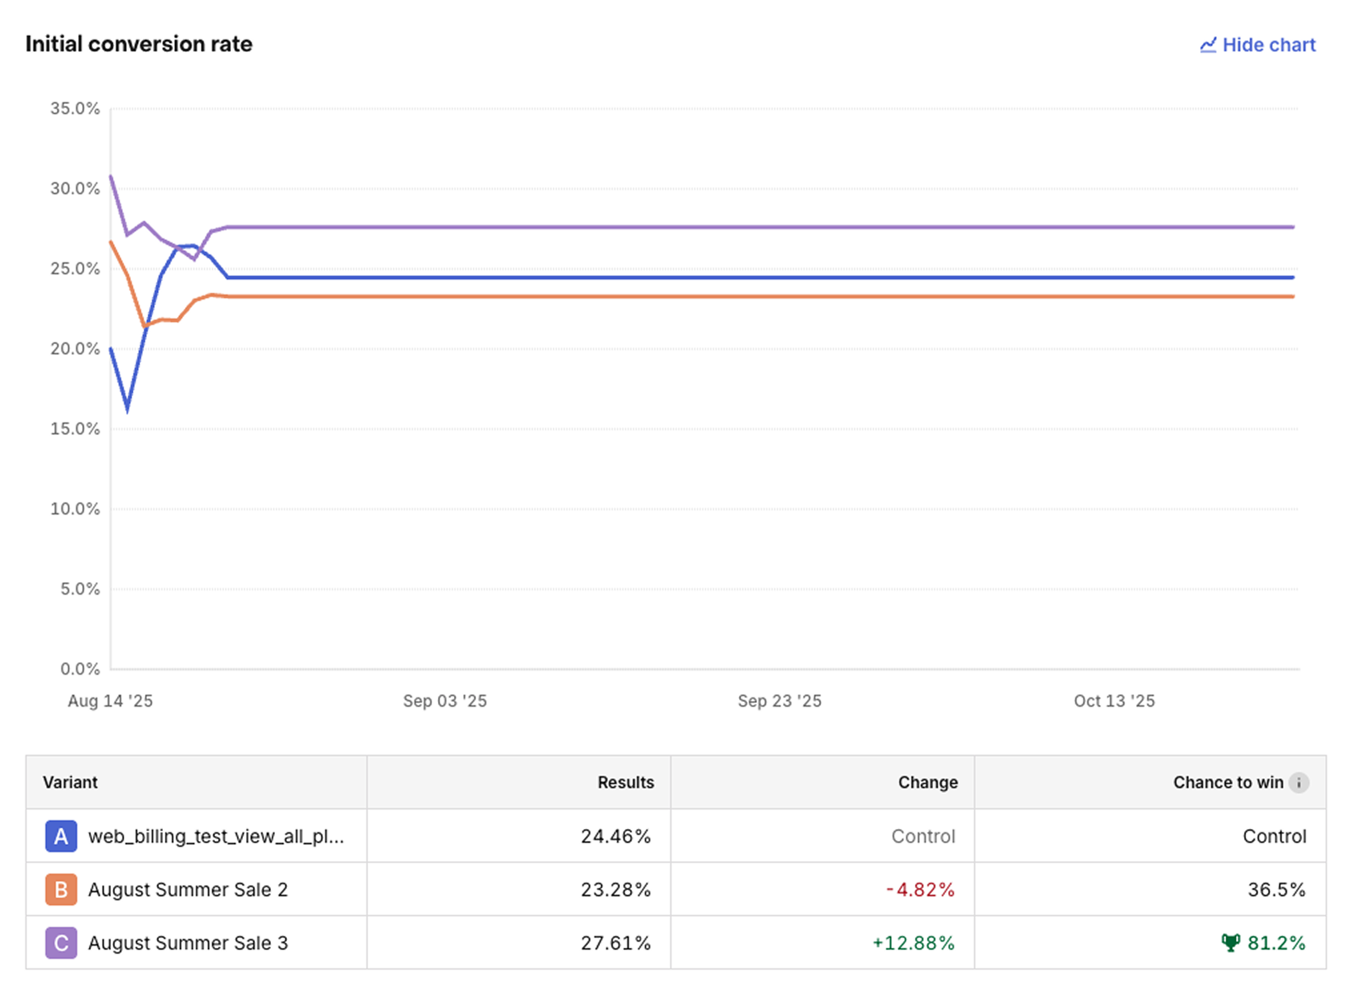The image size is (1351, 995).
Task: Click the Change column header
Action: coord(927,782)
